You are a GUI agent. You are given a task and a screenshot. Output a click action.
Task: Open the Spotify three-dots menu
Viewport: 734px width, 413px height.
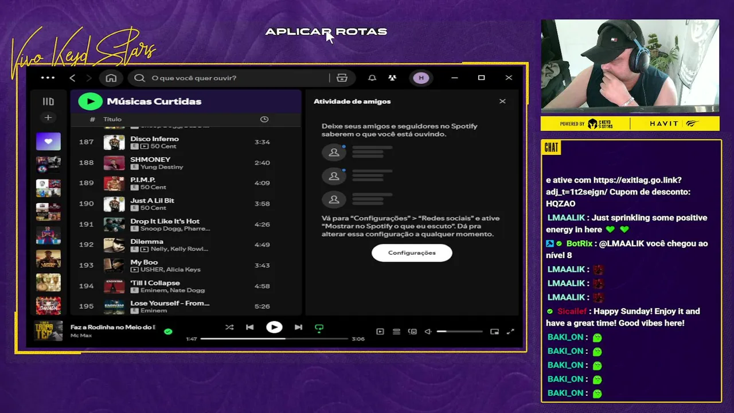48,78
